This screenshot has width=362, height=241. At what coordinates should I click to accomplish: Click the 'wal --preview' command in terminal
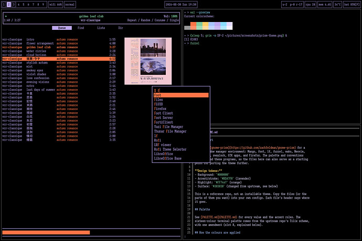pyautogui.click(x=200, y=13)
